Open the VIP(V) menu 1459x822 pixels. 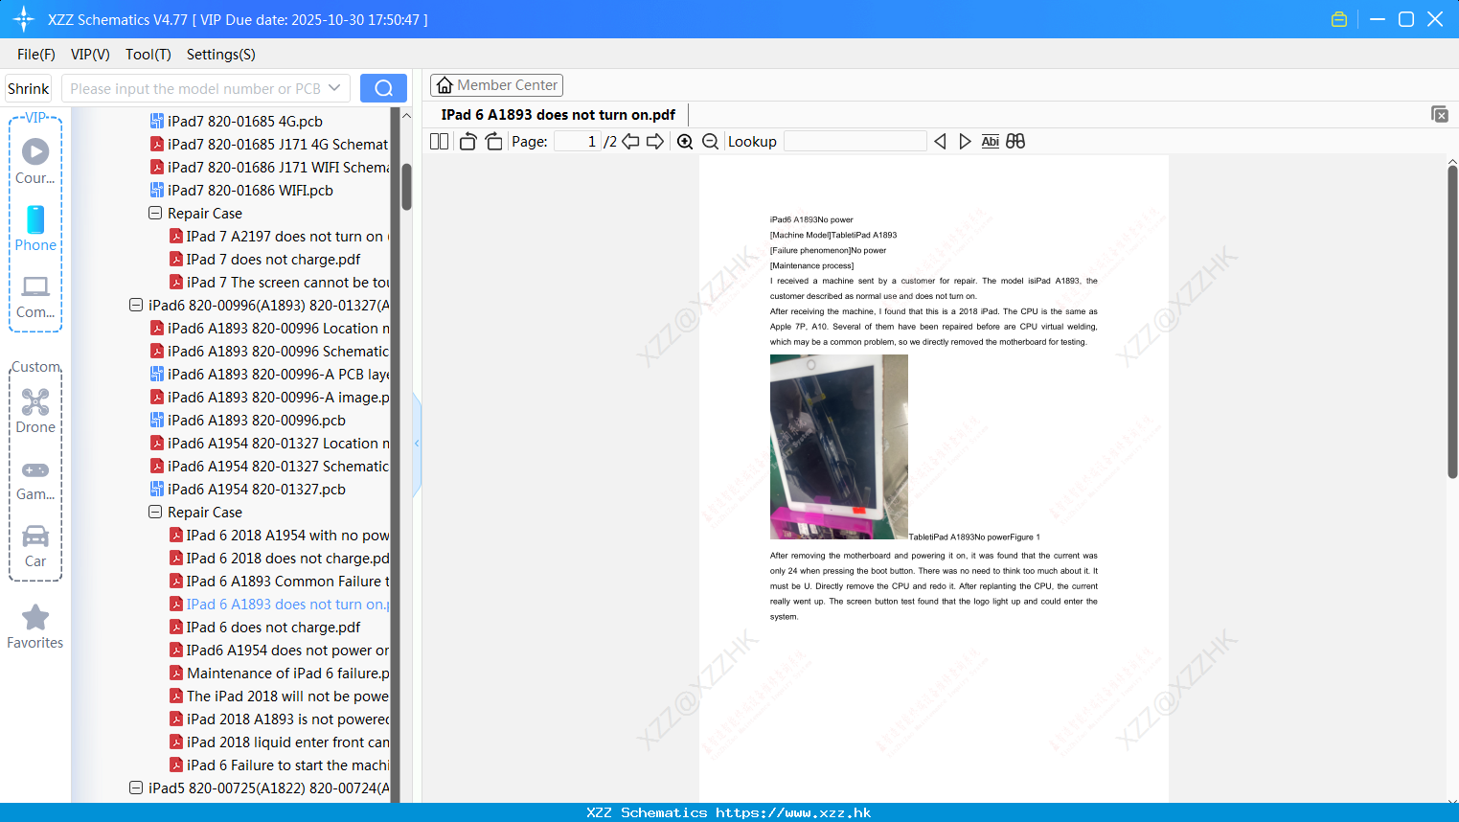(90, 55)
